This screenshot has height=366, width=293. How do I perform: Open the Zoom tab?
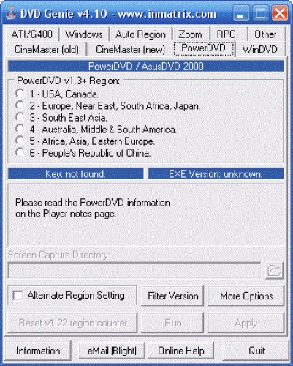(190, 34)
